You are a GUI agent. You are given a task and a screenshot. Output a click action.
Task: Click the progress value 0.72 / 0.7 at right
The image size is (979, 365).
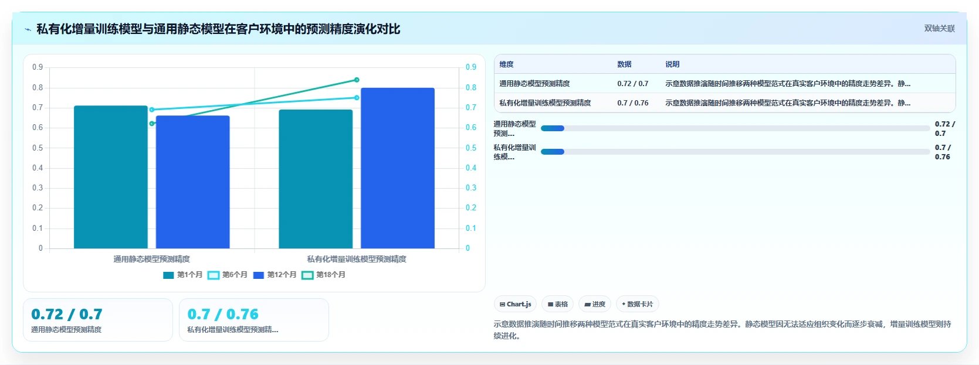[944, 129]
